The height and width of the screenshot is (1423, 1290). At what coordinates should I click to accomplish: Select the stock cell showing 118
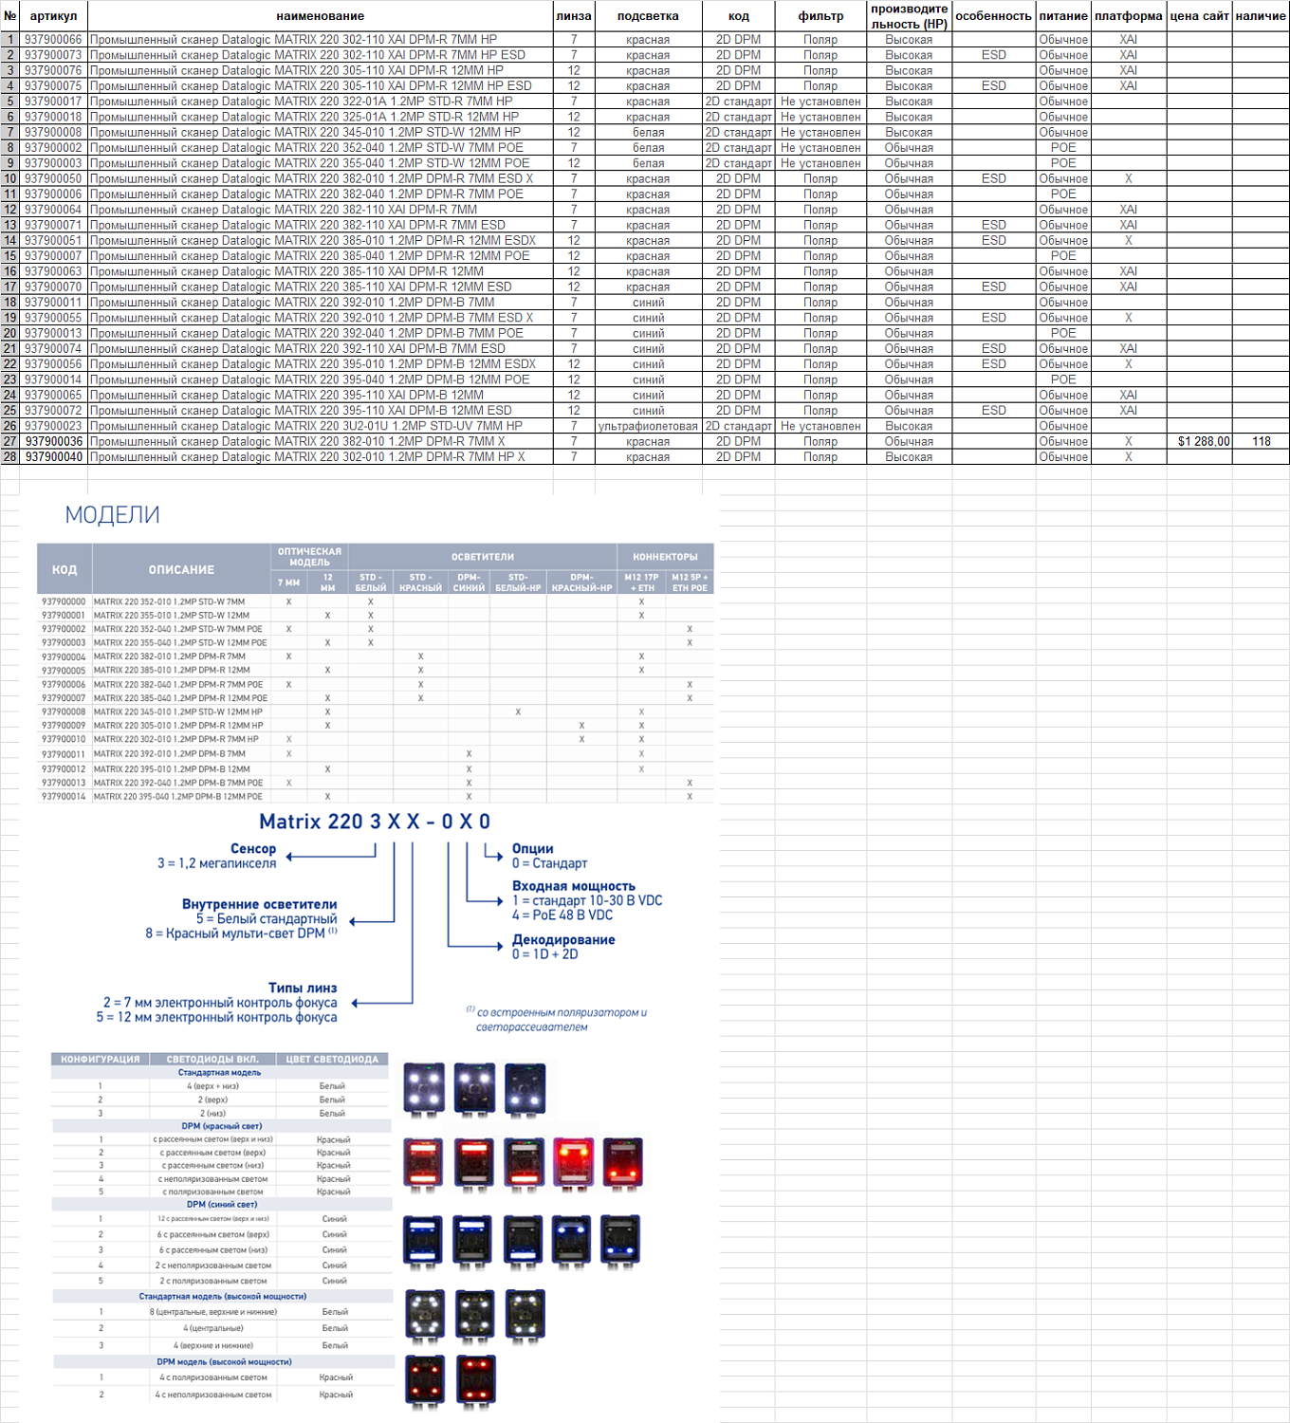click(x=1262, y=441)
